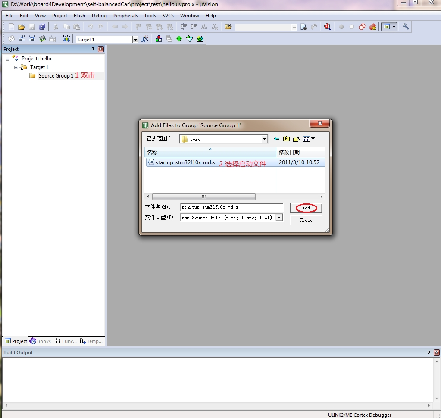The image size is (441, 418).
Task: Click the file name input field
Action: (231, 207)
